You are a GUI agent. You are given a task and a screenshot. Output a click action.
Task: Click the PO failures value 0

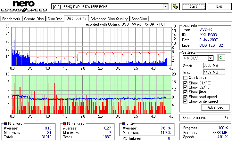(x=169, y=138)
